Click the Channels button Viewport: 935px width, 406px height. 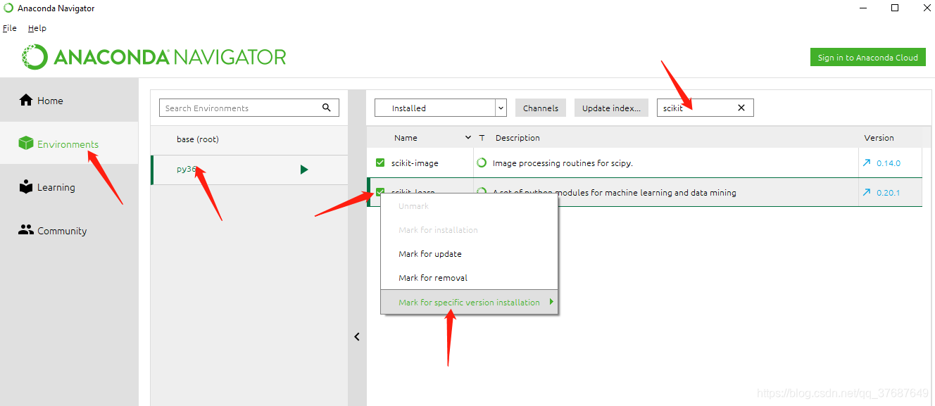[x=541, y=108]
